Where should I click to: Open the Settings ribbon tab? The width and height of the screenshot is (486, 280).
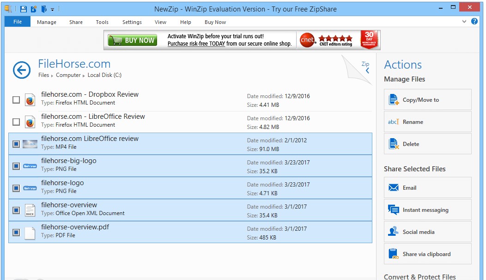tap(132, 22)
